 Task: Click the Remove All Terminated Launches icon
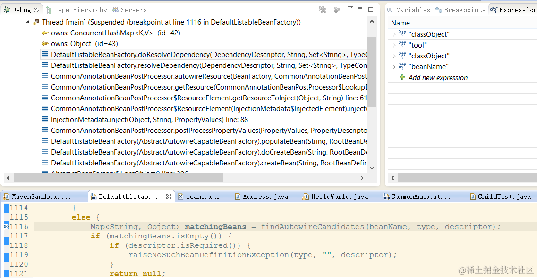click(x=322, y=9)
